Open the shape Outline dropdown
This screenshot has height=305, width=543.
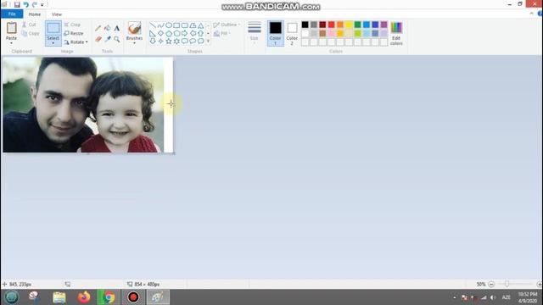227,25
